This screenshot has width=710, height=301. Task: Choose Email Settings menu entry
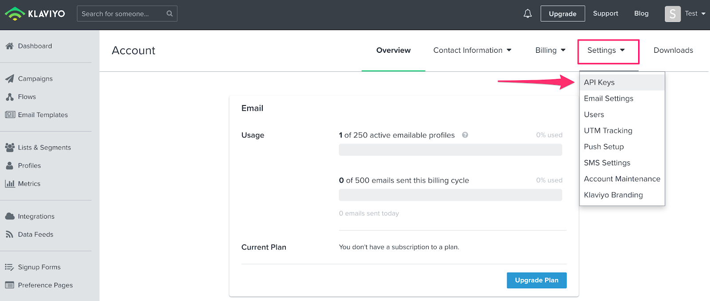pos(608,98)
